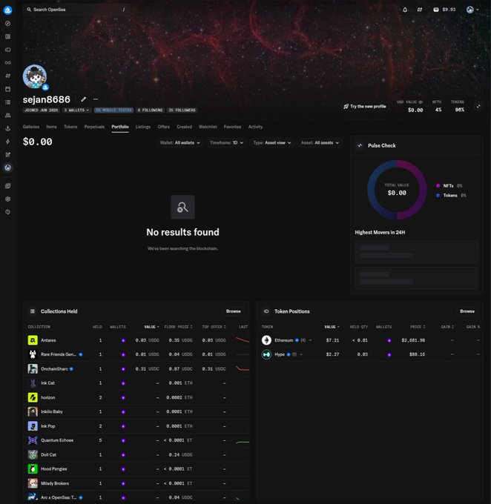Viewport: 491px width, 504px height.
Task: Open the Support help icon in sidebar
Action: (x=7, y=212)
